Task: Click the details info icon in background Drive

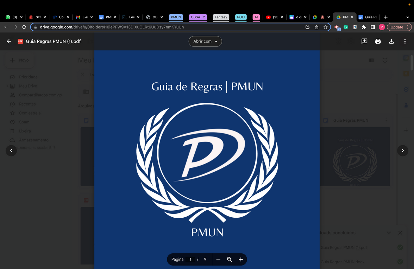Action: (x=385, y=60)
